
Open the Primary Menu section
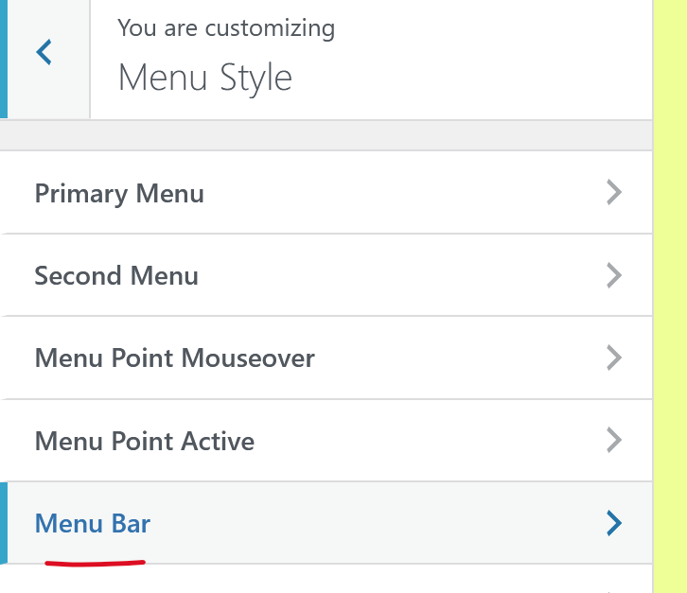[x=119, y=194]
